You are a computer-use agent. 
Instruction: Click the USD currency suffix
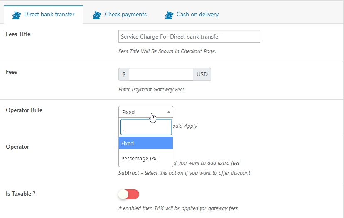pyautogui.click(x=202, y=74)
